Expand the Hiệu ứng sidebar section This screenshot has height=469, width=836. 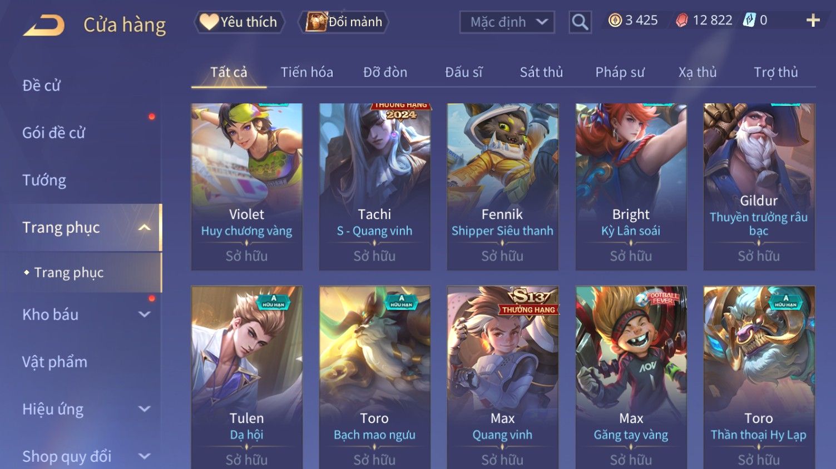click(x=144, y=409)
